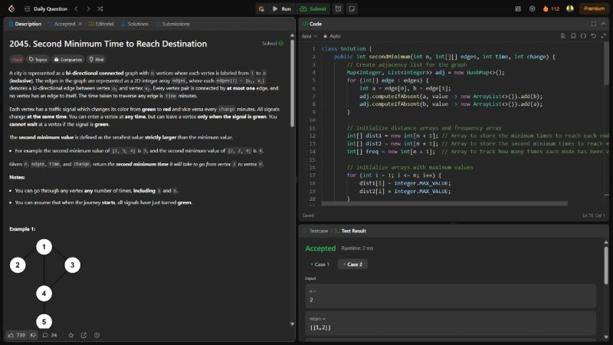The image size is (613, 345).
Task: Expand the Topics tag
Action: (37, 59)
